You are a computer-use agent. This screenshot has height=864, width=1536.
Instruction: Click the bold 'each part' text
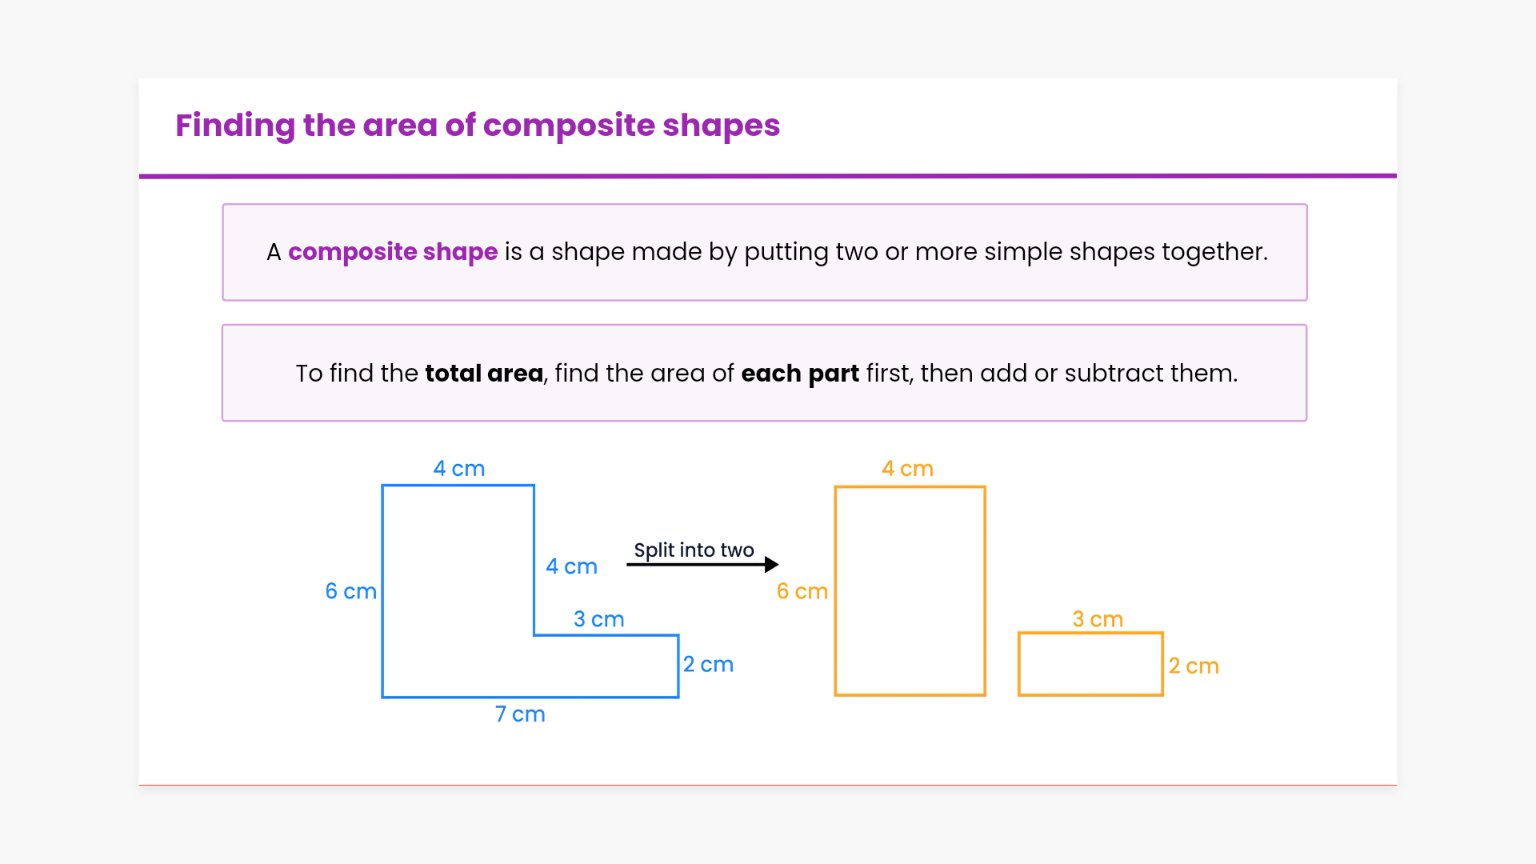799,374
